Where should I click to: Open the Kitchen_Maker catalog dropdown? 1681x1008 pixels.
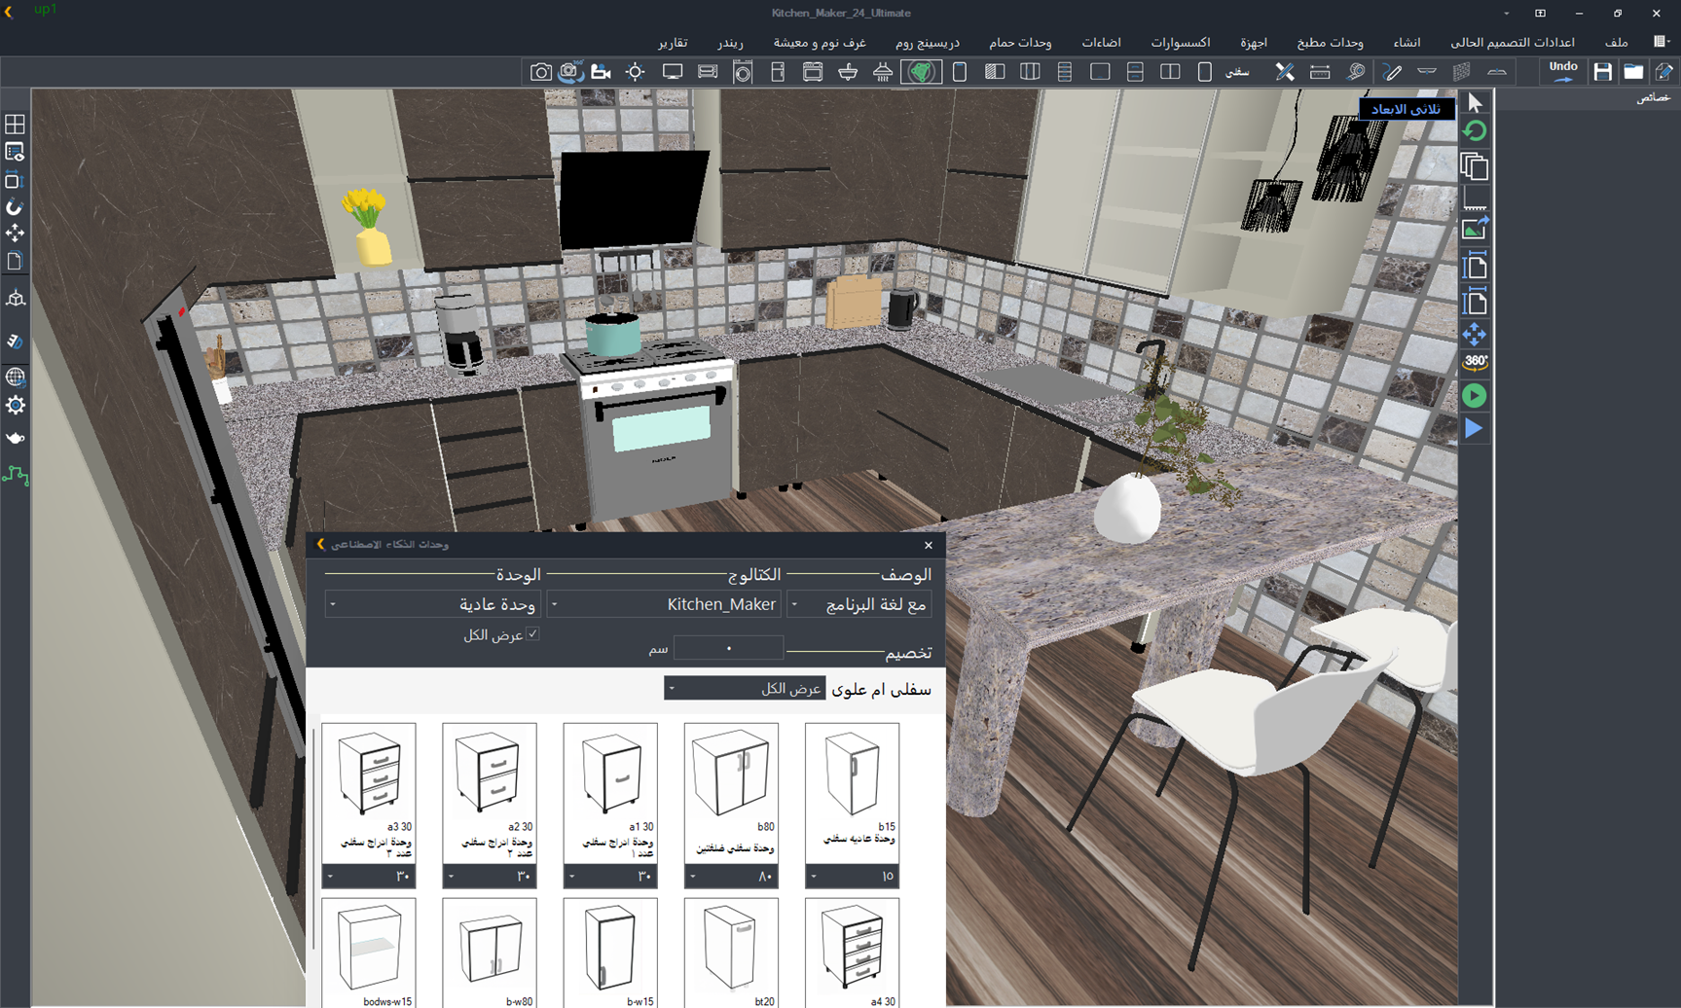[x=664, y=604]
